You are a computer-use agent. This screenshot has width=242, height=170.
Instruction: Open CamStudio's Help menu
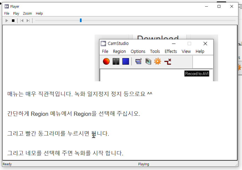[200, 51]
